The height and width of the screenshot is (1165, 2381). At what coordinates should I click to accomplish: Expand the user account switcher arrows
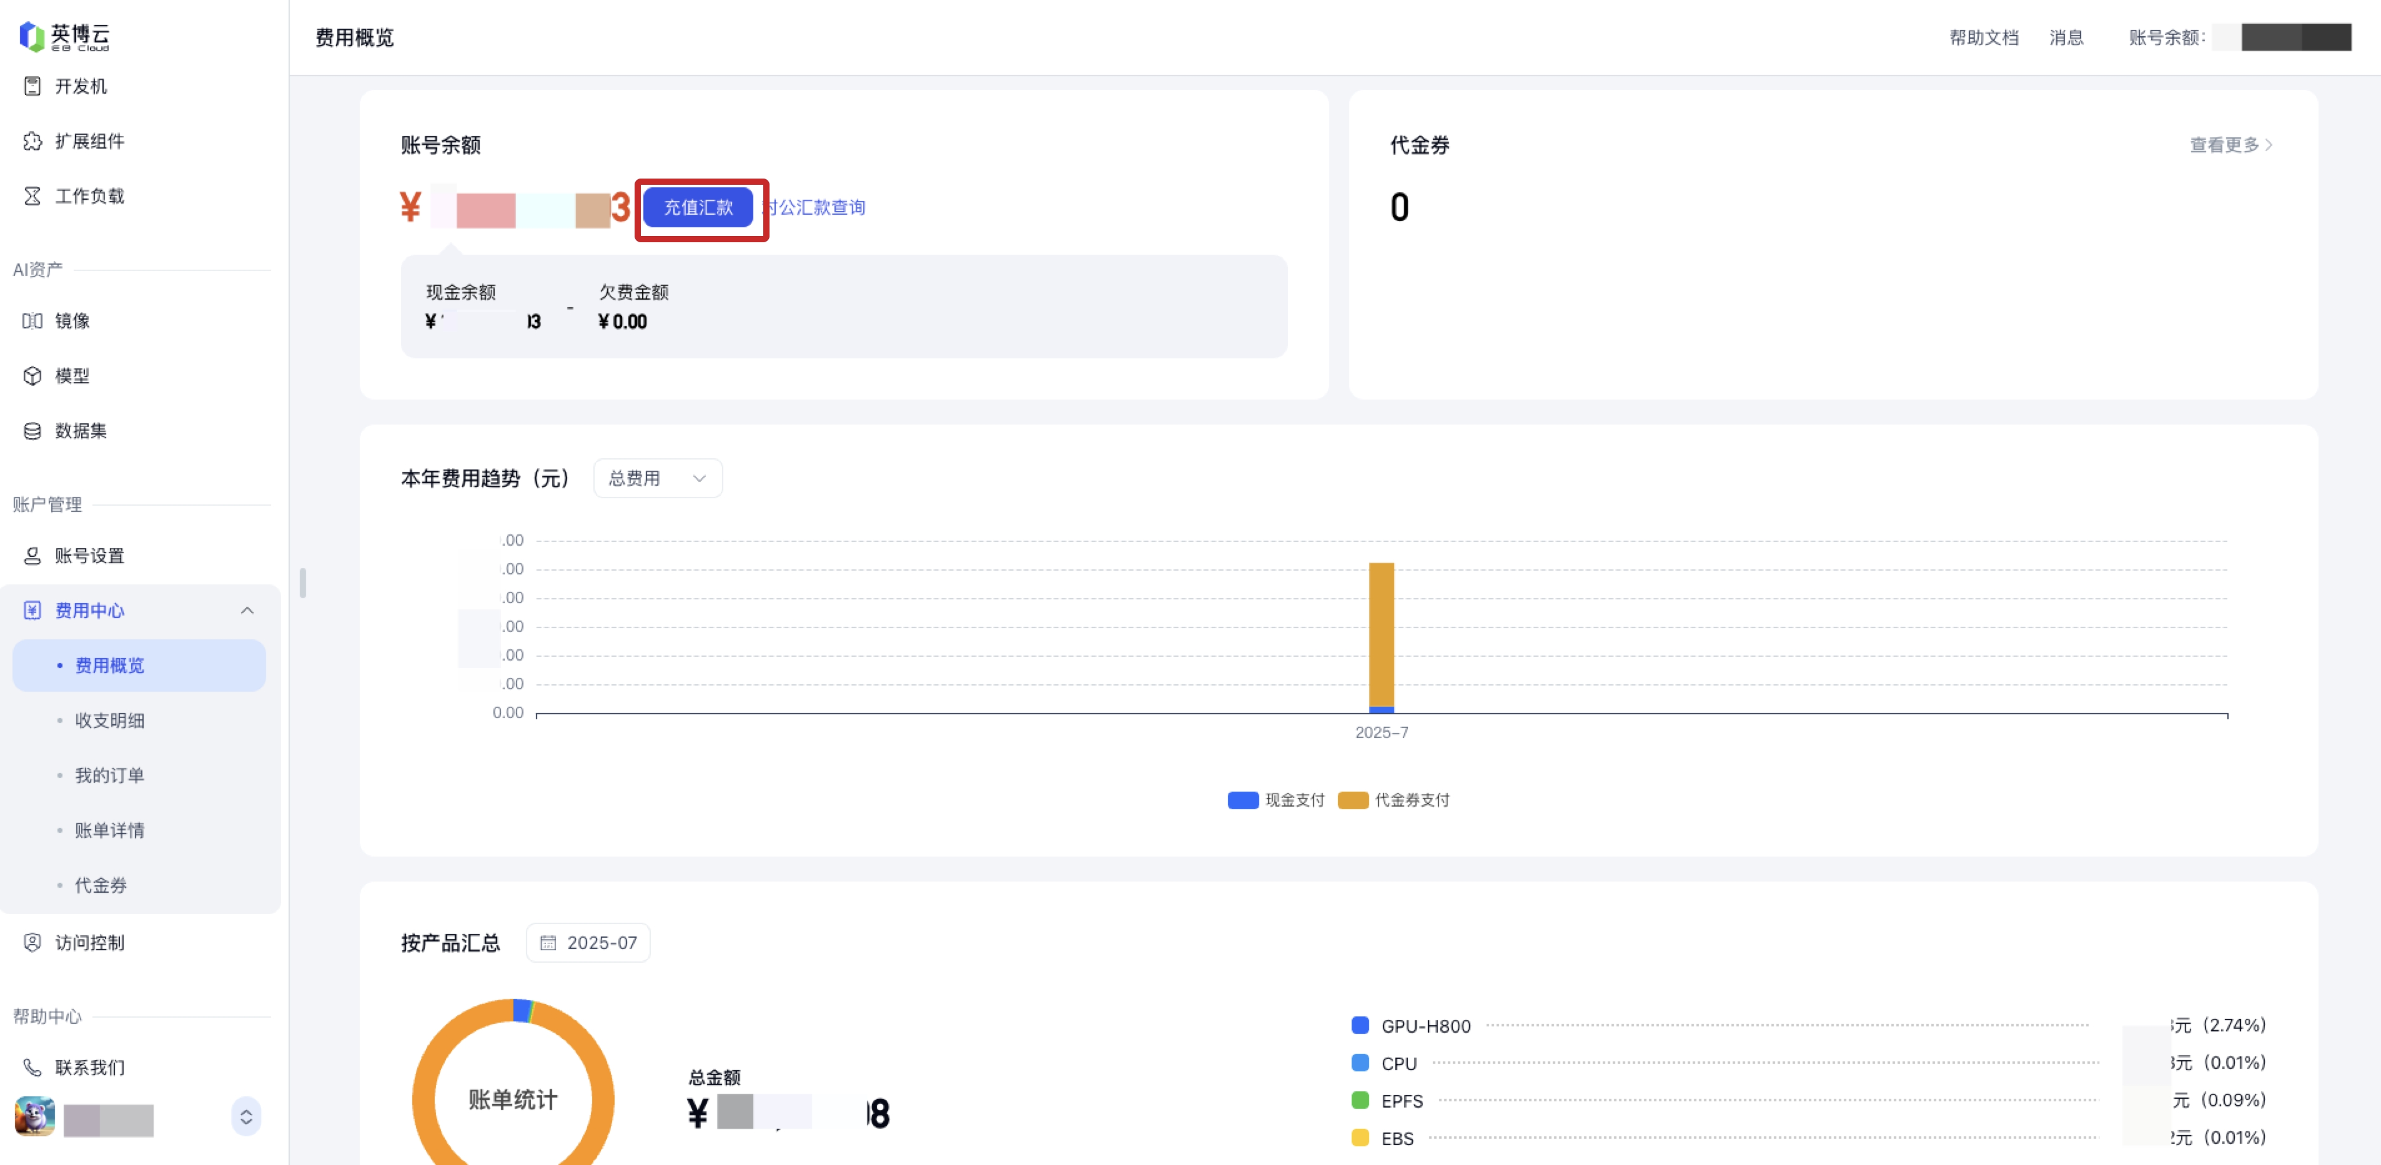click(x=246, y=1116)
